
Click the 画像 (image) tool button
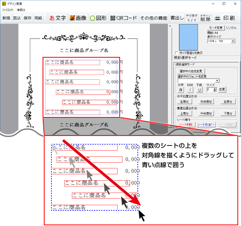point(78,18)
